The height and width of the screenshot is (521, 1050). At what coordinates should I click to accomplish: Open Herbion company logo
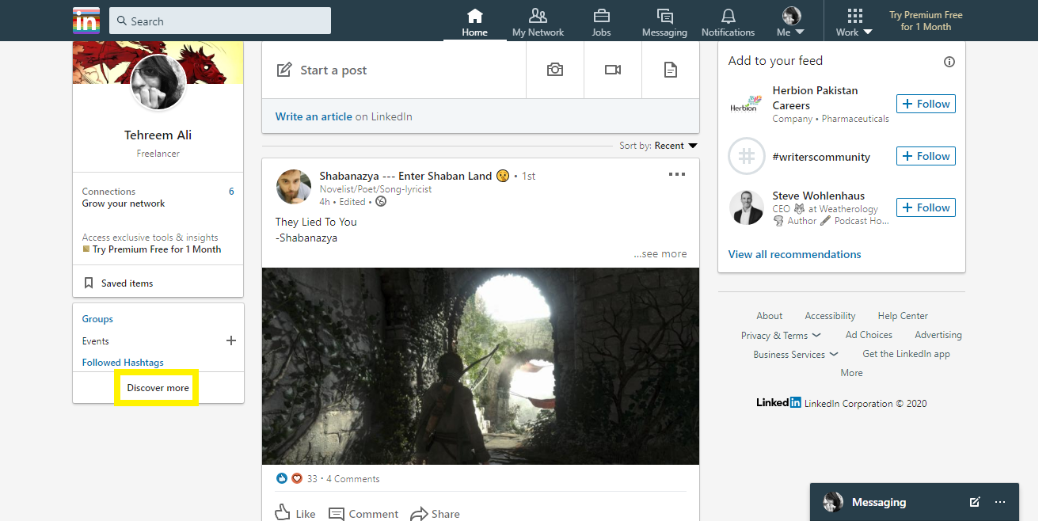[747, 104]
